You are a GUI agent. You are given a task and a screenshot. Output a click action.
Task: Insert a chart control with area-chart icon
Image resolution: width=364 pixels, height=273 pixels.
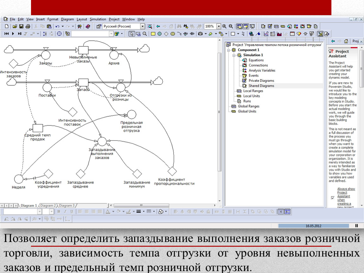pos(279,34)
